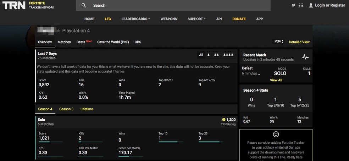Select the Season 3 stats tab

coord(66,109)
